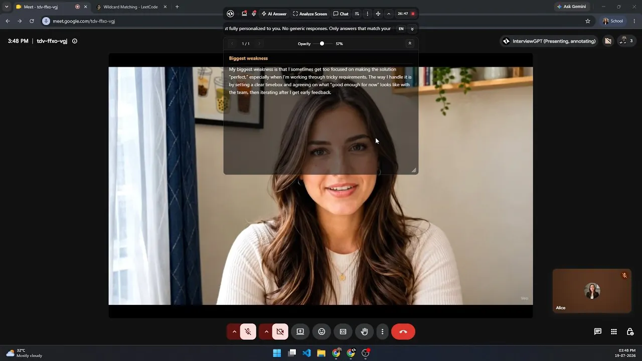Go to the next answer page
The width and height of the screenshot is (642, 361).
point(259,44)
